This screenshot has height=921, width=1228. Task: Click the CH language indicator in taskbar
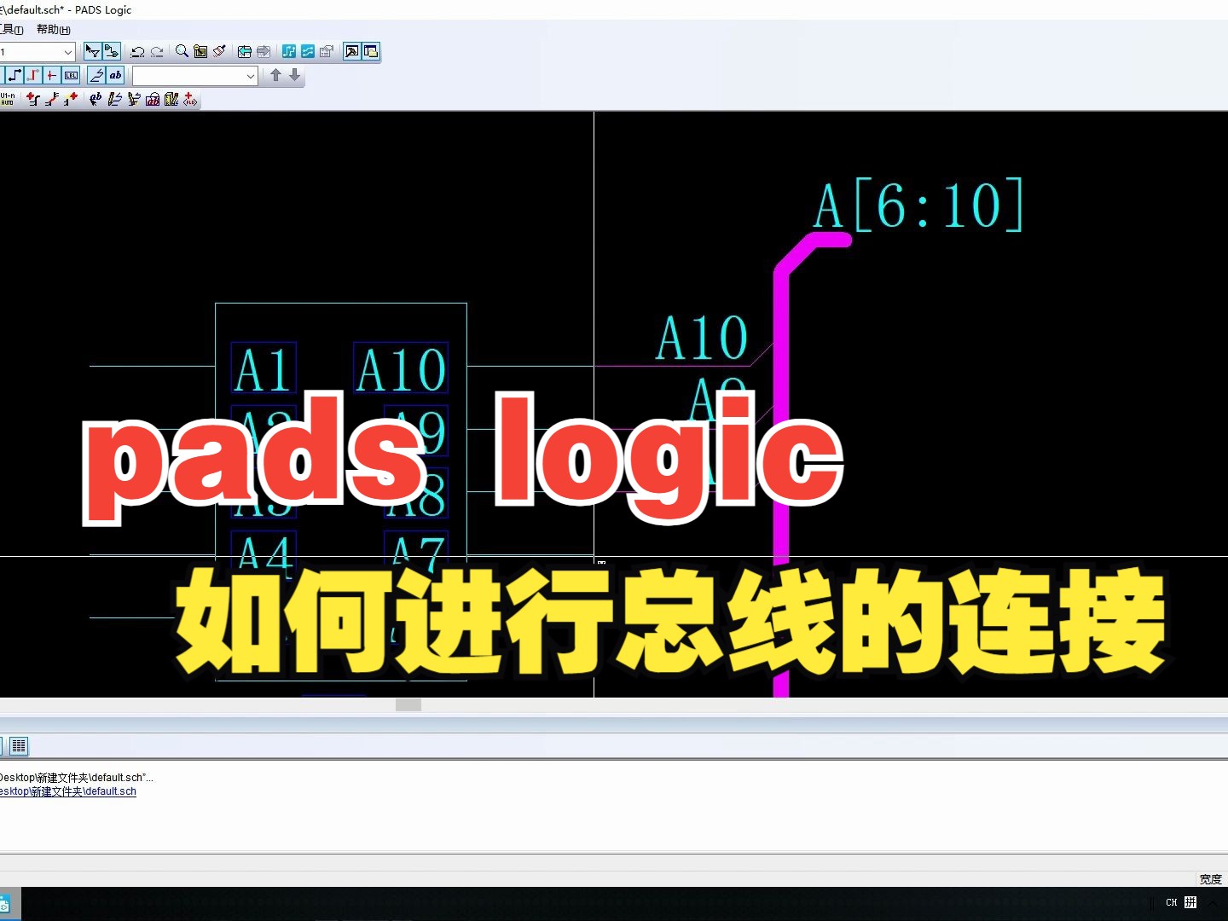pos(1172,902)
